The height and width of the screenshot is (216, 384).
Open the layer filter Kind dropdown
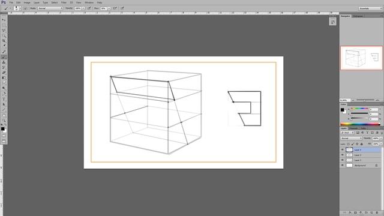(x=347, y=133)
